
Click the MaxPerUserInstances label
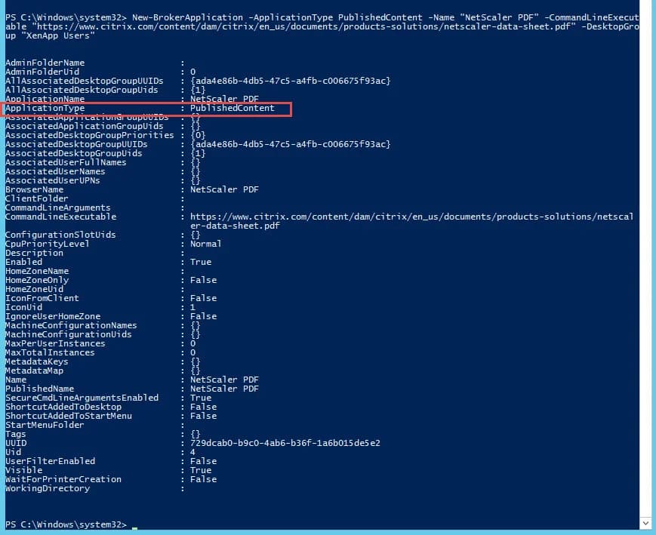[55, 344]
